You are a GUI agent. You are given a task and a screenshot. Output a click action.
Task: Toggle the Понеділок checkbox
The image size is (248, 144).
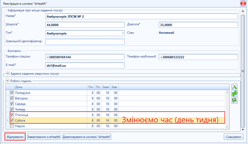tap(12, 93)
